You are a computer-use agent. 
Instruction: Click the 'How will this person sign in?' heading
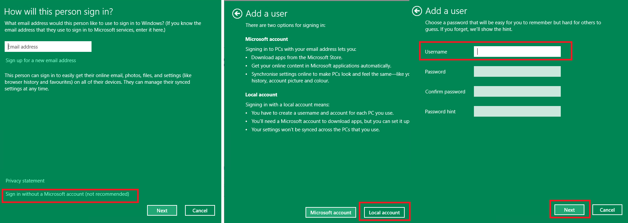tap(59, 12)
